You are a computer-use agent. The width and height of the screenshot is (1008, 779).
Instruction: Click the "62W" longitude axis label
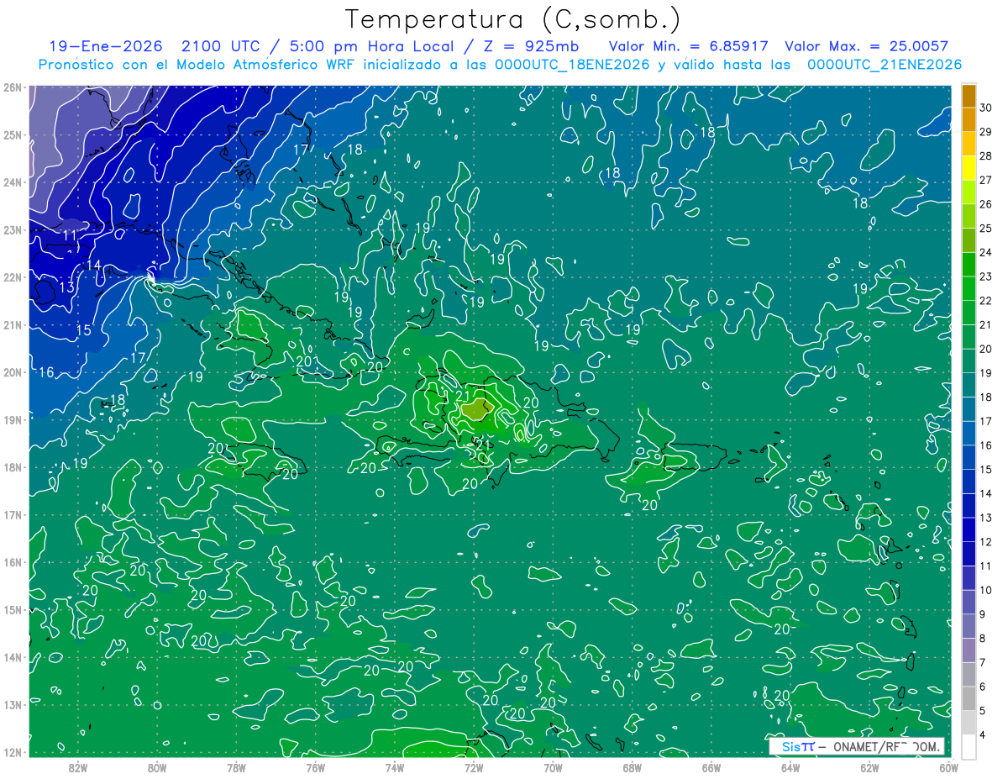coord(869,767)
